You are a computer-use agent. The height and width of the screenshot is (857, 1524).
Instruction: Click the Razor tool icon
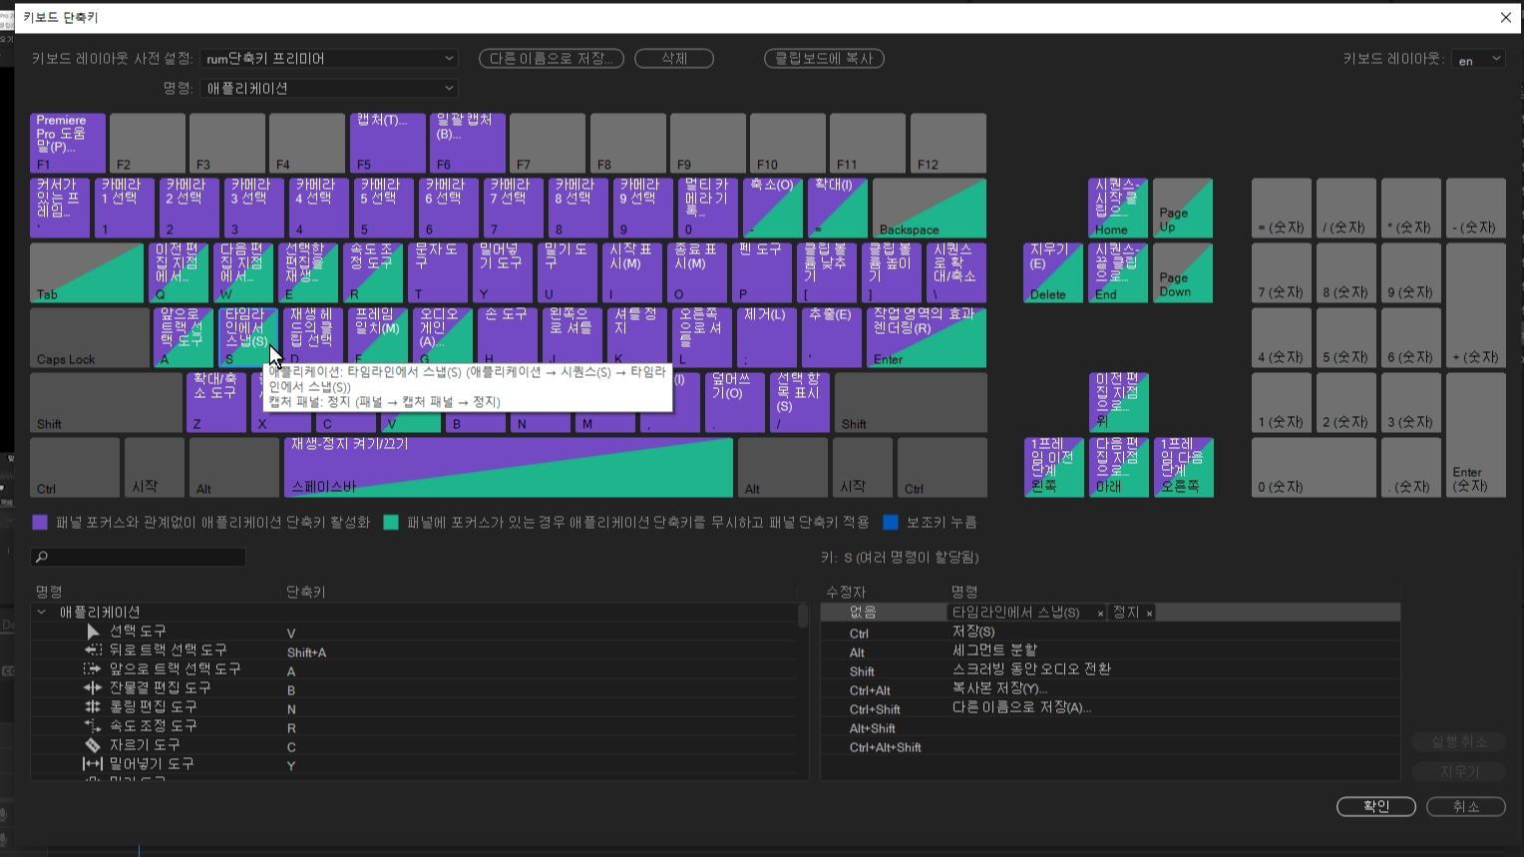pyautogui.click(x=93, y=745)
